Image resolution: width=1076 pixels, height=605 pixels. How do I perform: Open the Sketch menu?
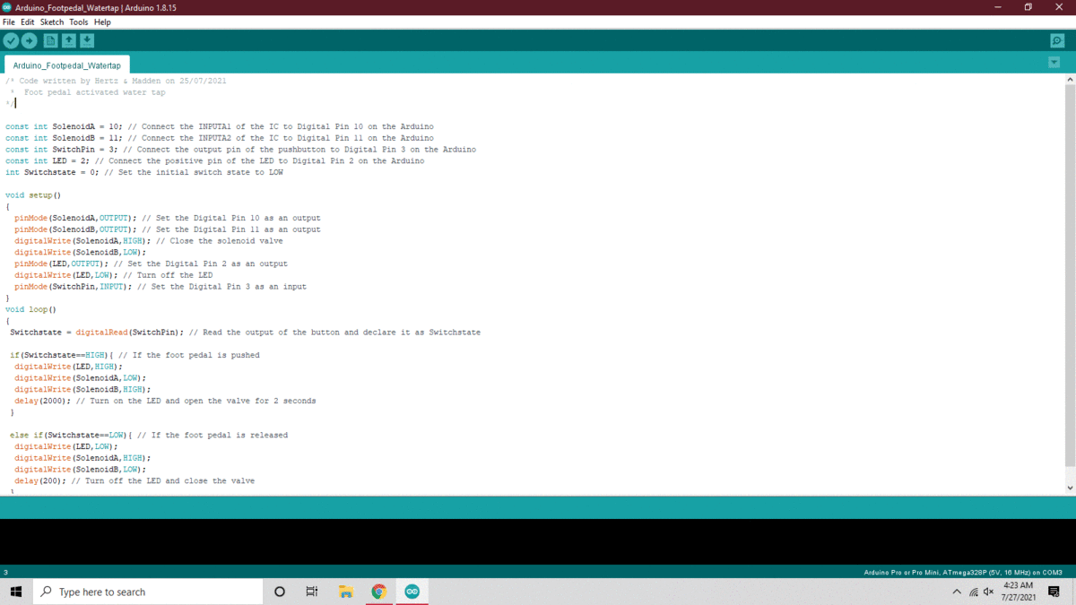52,22
